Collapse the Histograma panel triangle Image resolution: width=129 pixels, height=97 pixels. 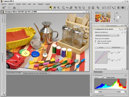click(x=93, y=75)
